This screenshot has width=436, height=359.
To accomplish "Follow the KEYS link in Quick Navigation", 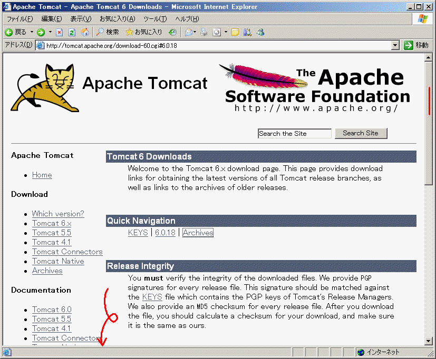I will 138,233.
